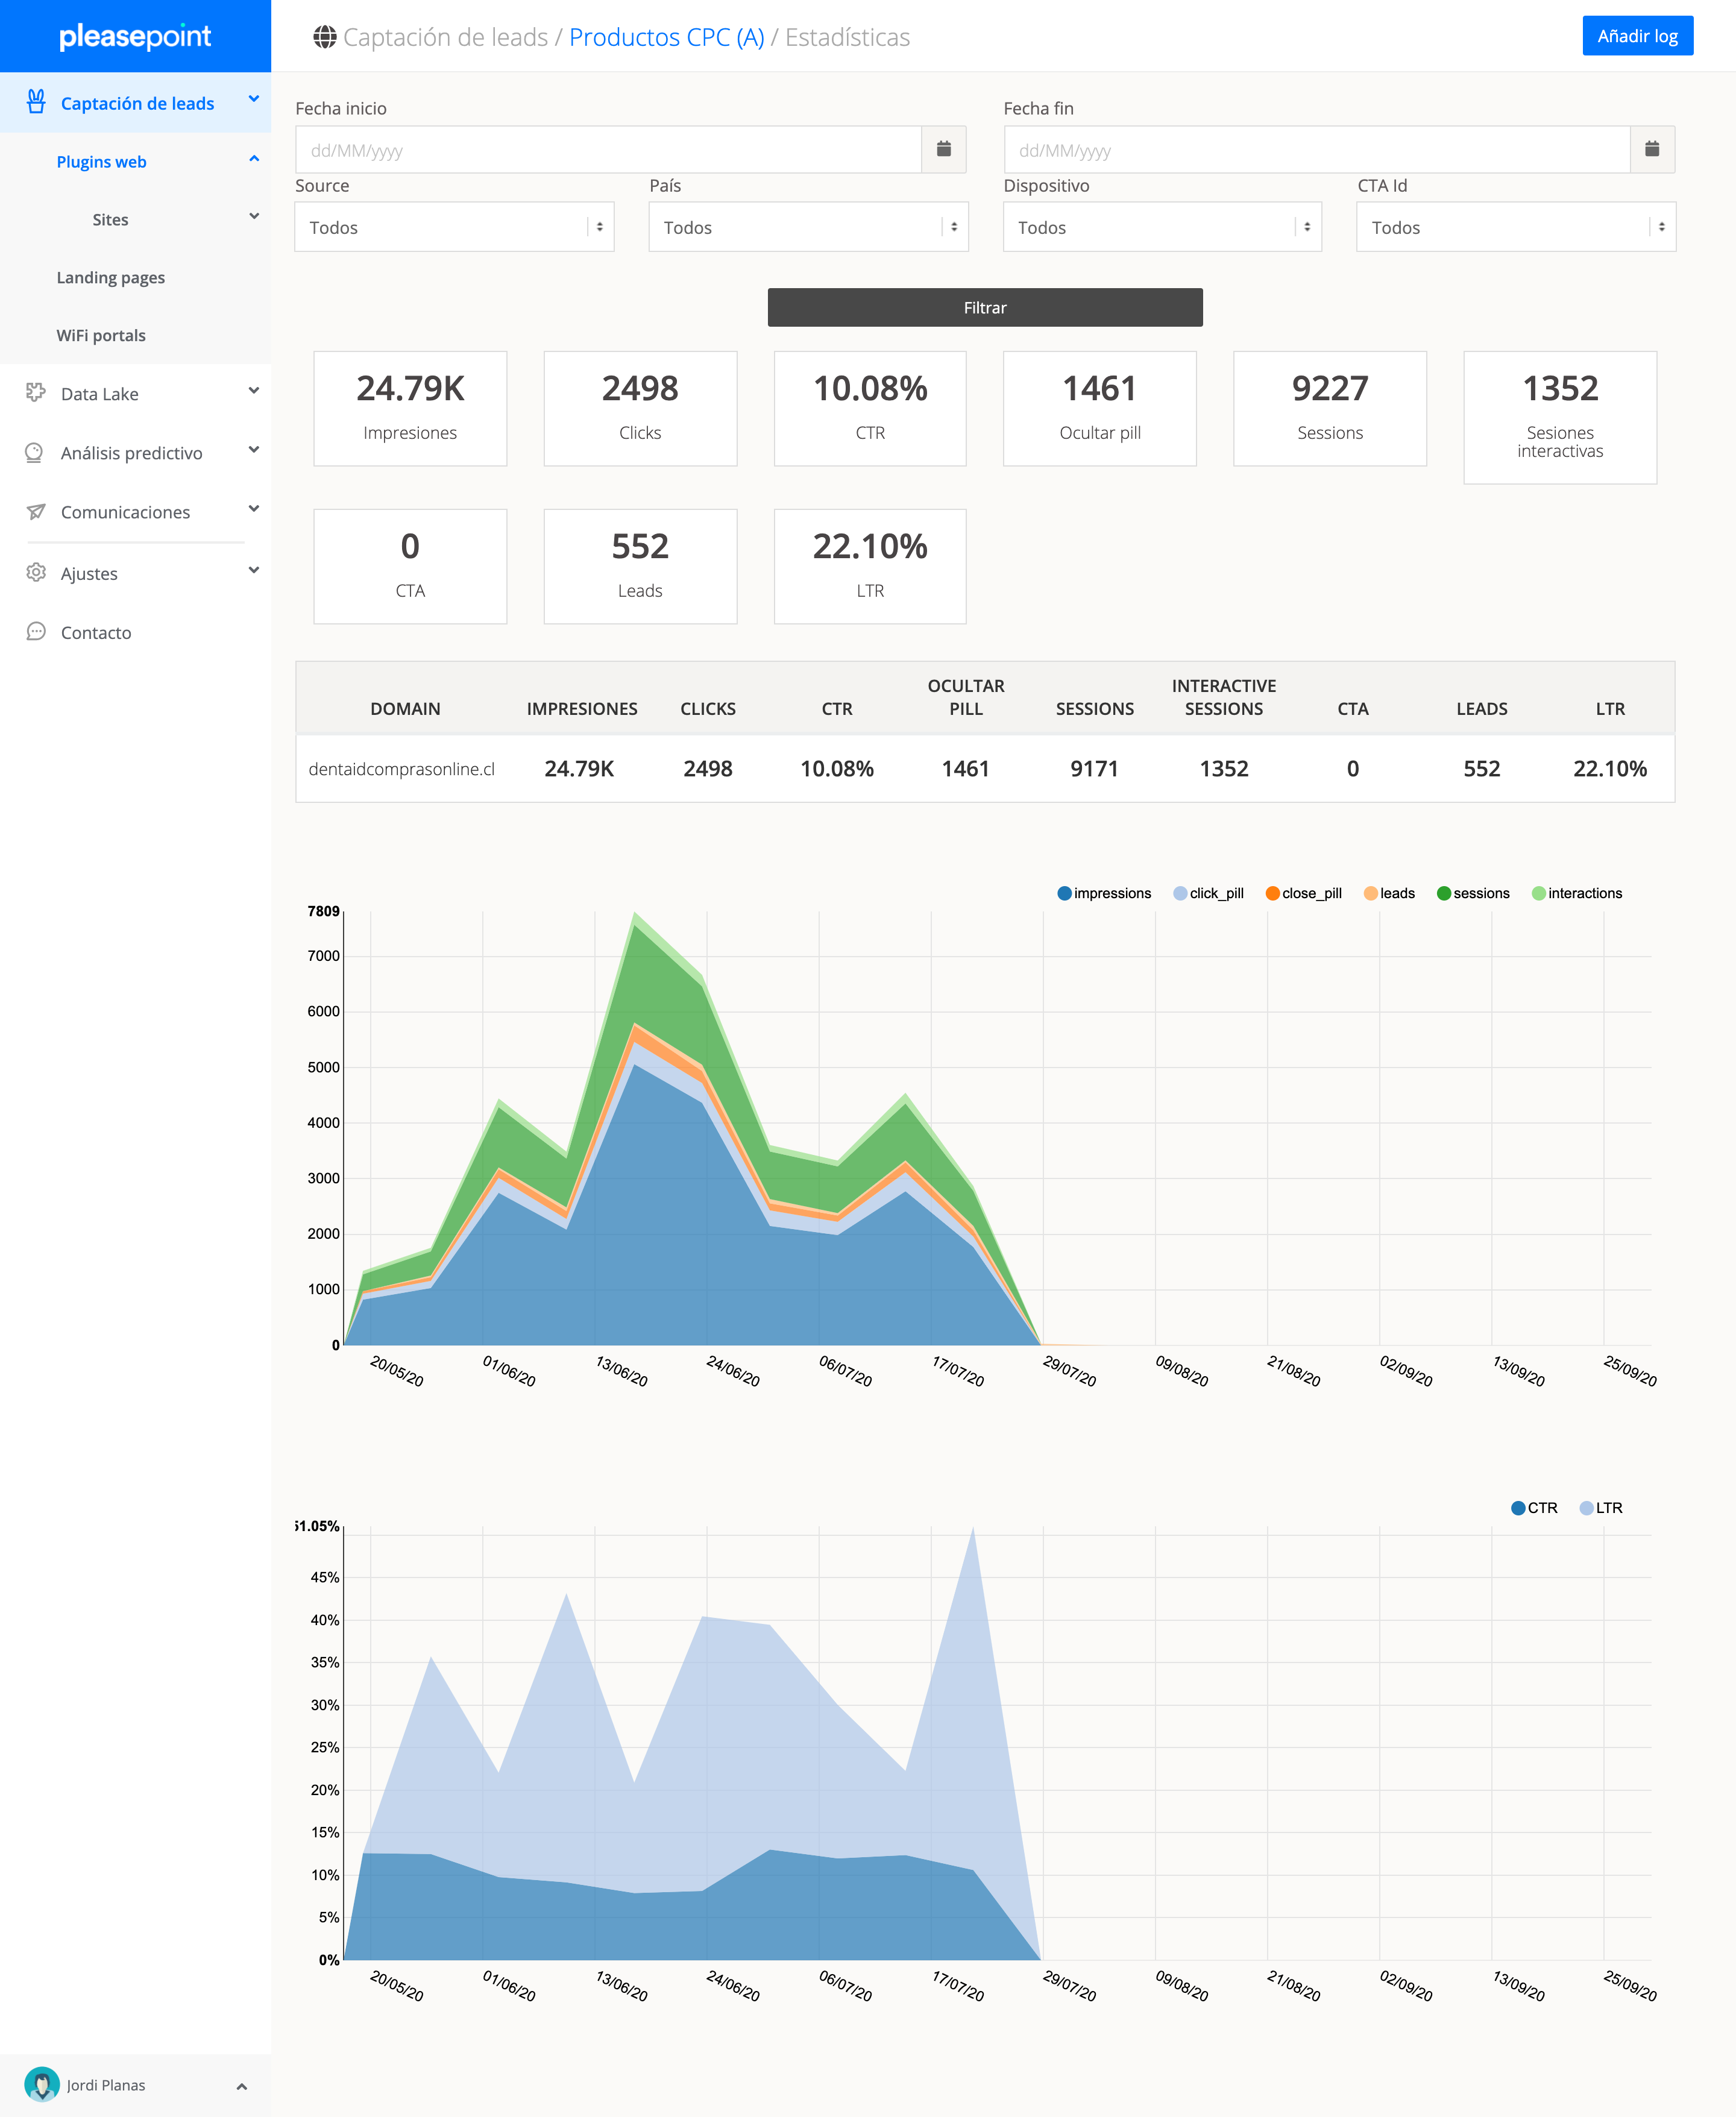Click the Fecha inicio date input field
The height and width of the screenshot is (2117, 1736).
point(608,150)
